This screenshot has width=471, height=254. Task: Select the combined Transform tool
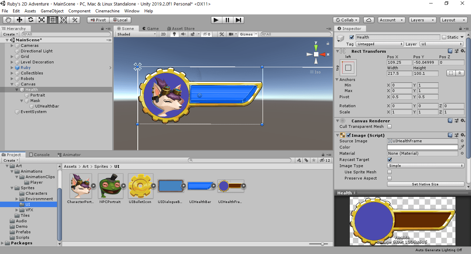click(64, 20)
